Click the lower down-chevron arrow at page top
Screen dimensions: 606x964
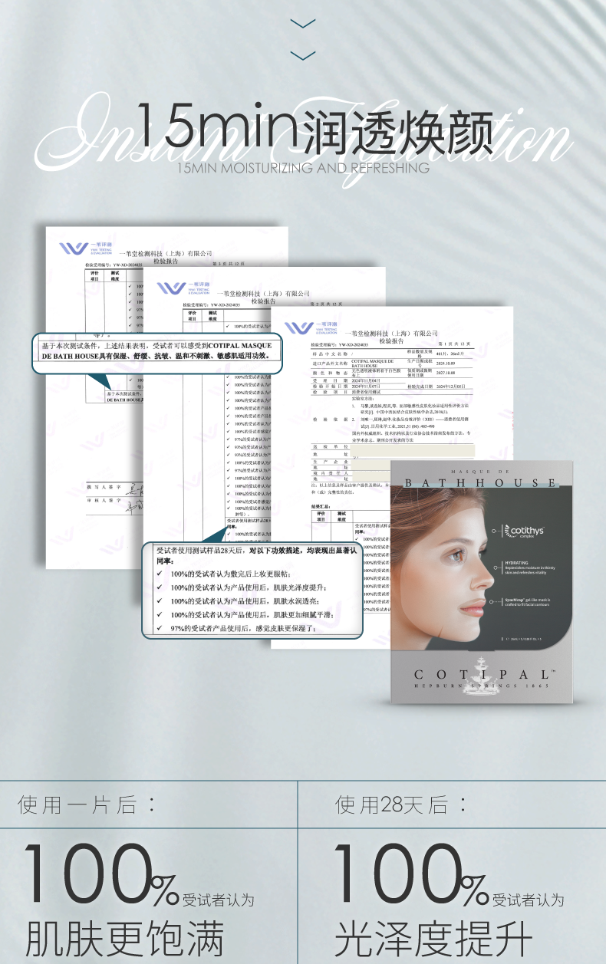click(x=303, y=55)
